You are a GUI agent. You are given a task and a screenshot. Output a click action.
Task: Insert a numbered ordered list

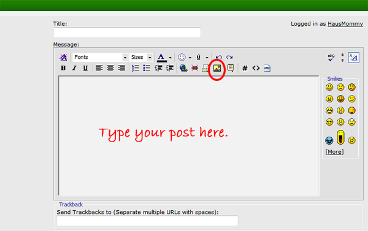click(x=136, y=68)
